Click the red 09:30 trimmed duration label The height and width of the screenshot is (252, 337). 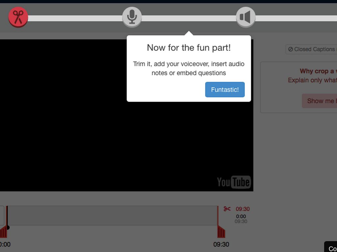tap(243, 209)
